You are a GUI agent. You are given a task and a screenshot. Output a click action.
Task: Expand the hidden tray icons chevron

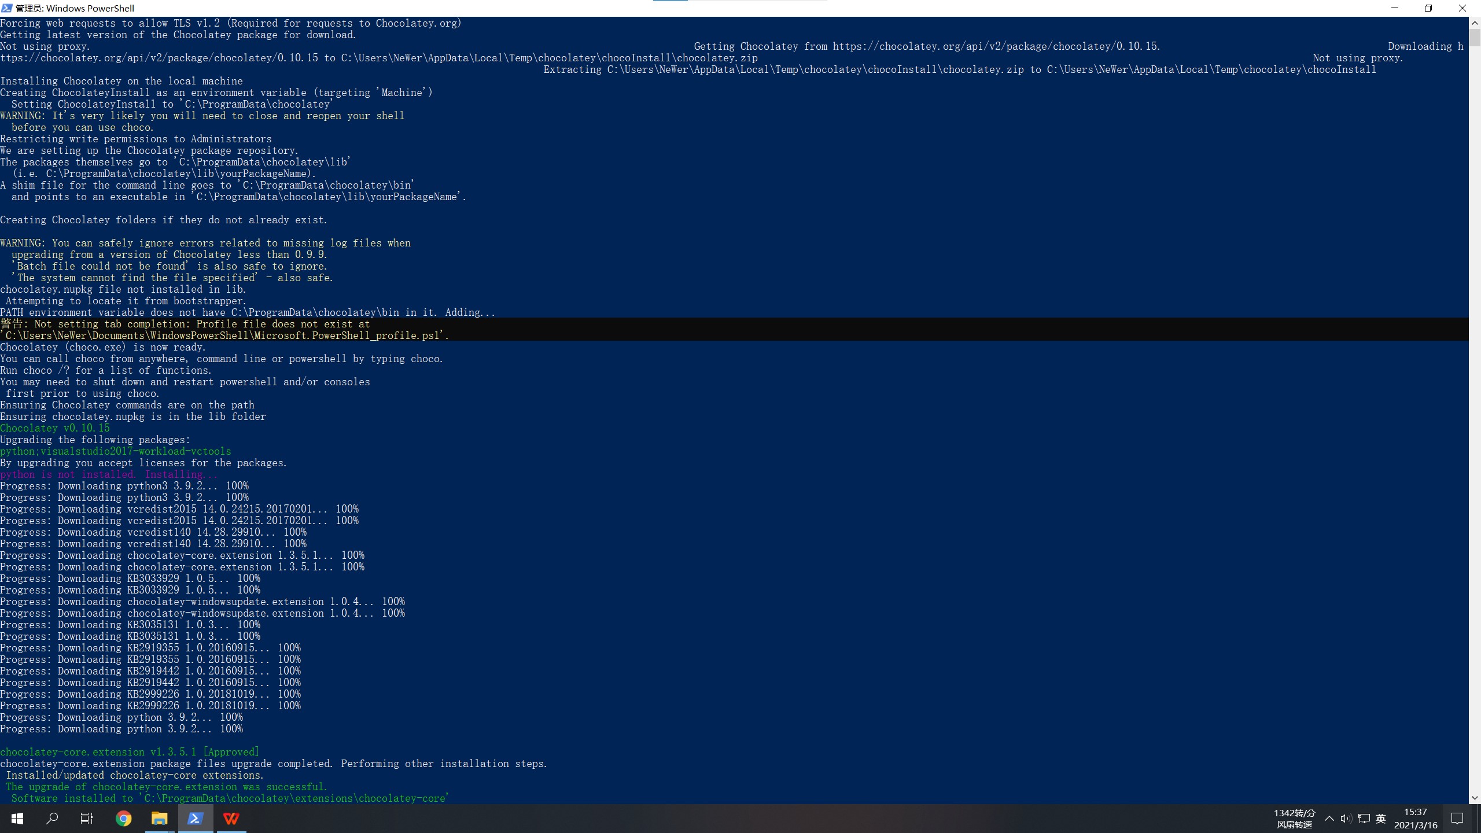click(x=1329, y=819)
